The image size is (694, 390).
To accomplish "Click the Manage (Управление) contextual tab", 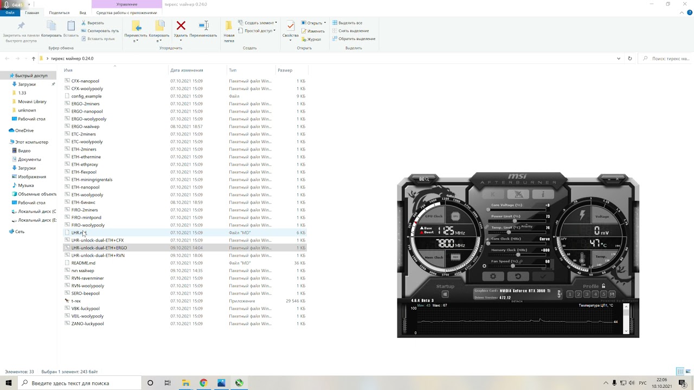I will point(127,4).
